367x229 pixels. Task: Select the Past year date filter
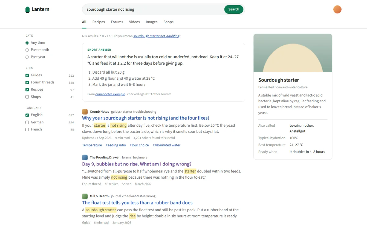pyautogui.click(x=27, y=57)
